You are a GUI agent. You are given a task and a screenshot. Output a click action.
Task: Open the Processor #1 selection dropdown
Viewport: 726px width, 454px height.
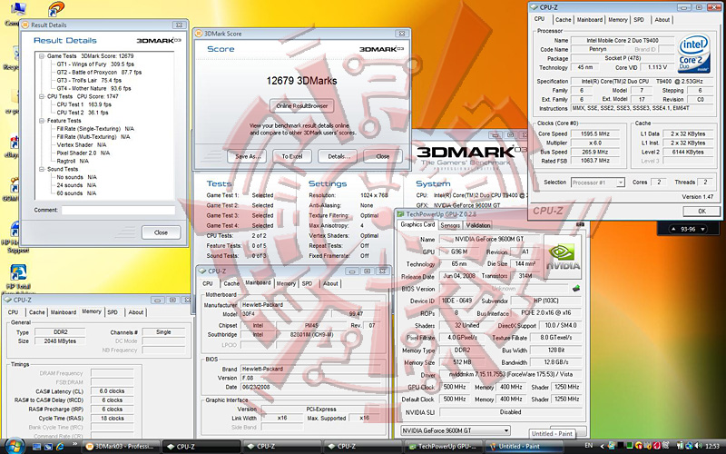tap(620, 183)
